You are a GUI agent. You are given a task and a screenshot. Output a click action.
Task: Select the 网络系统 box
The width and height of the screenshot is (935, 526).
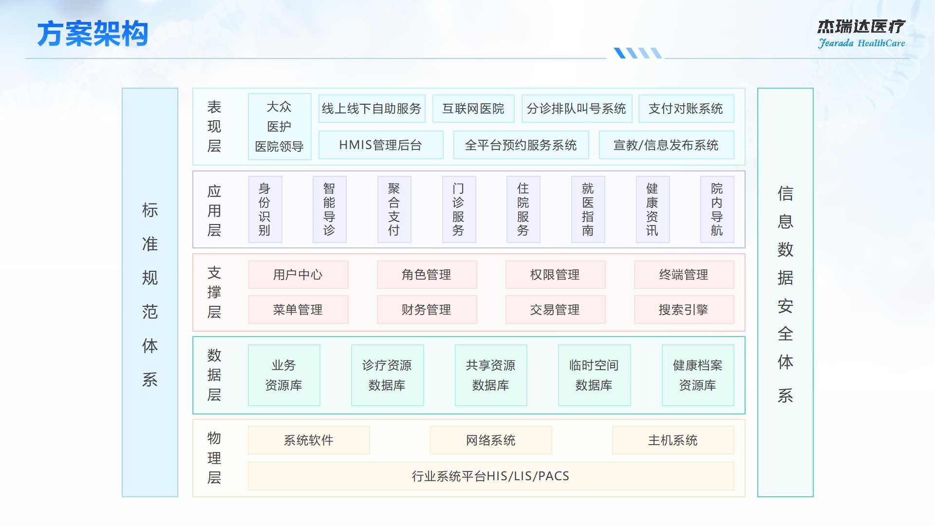[490, 440]
